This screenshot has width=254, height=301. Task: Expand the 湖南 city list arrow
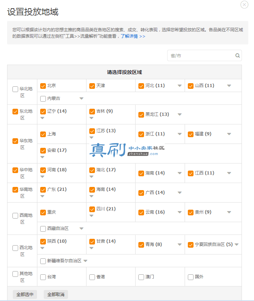click(x=180, y=173)
